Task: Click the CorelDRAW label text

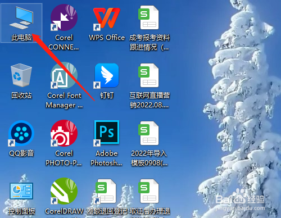Action: pyautogui.click(x=64, y=211)
